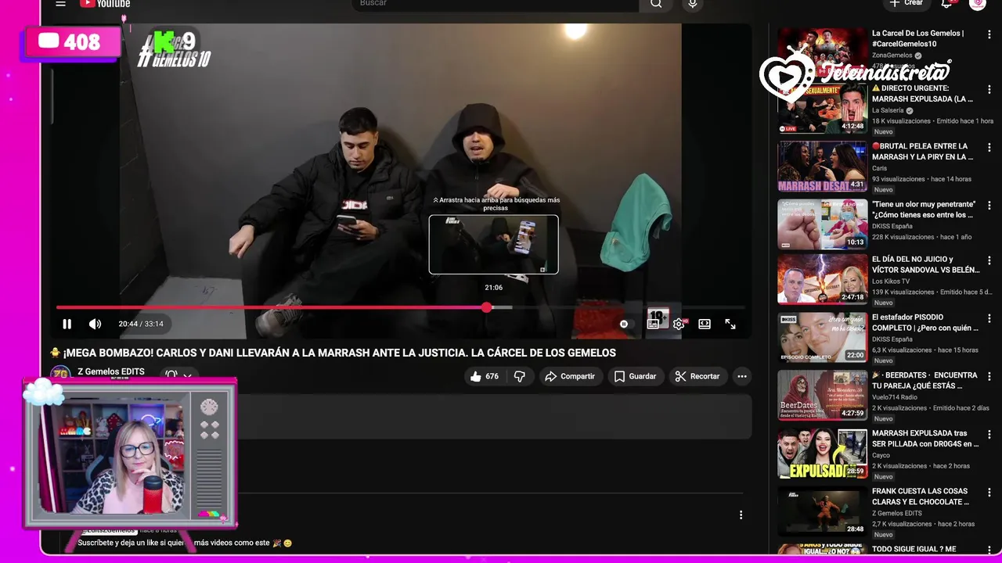Open player settings gear
Image resolution: width=1002 pixels, height=563 pixels.
tap(679, 324)
